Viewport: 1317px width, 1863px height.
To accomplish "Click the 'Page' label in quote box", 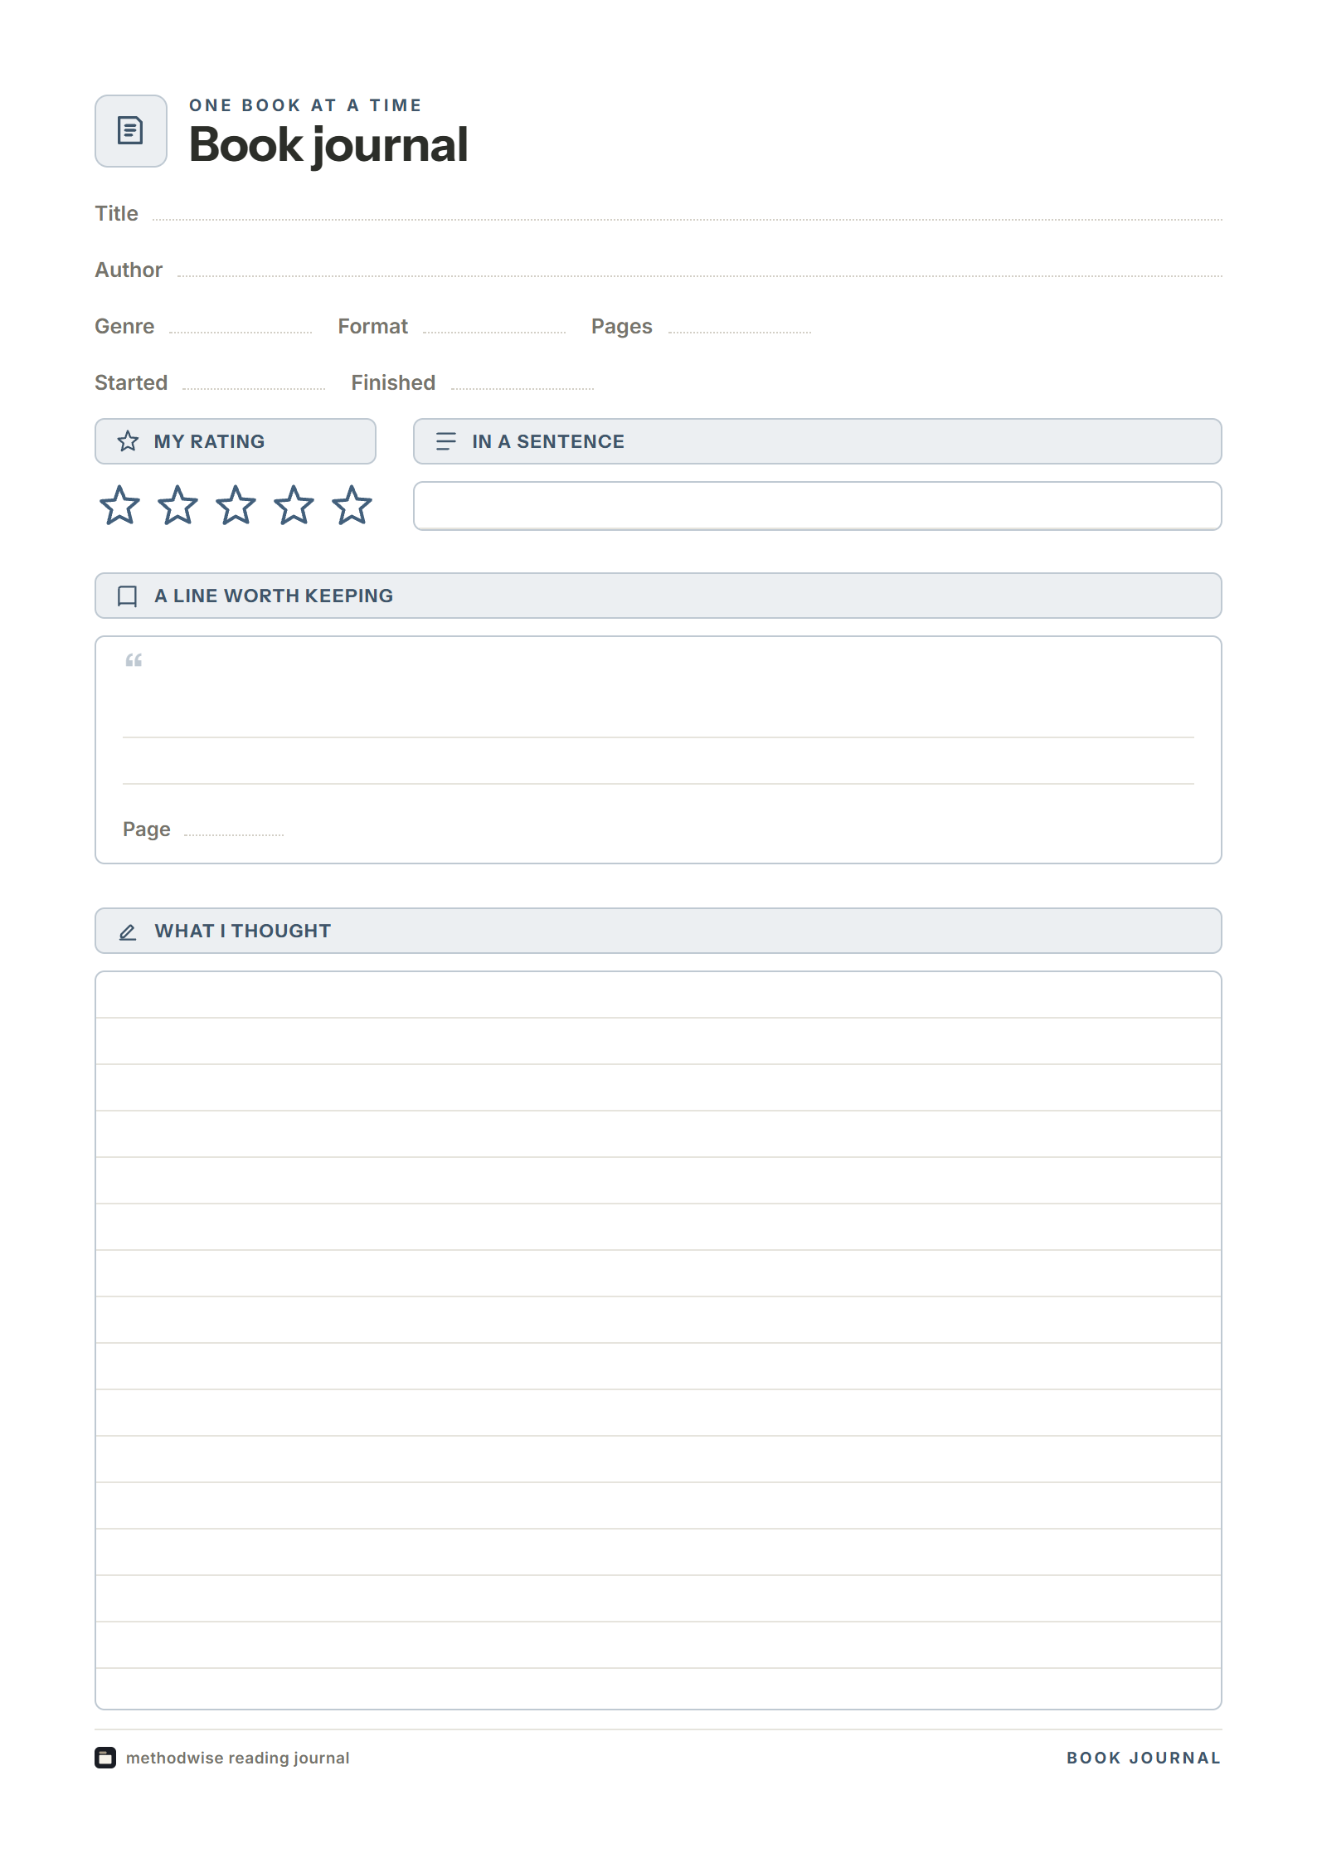I will click(x=147, y=829).
